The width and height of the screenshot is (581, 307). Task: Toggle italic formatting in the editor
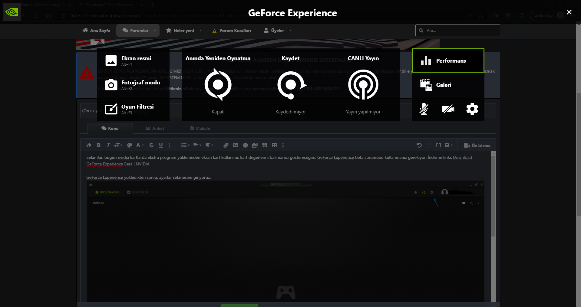[x=108, y=145]
